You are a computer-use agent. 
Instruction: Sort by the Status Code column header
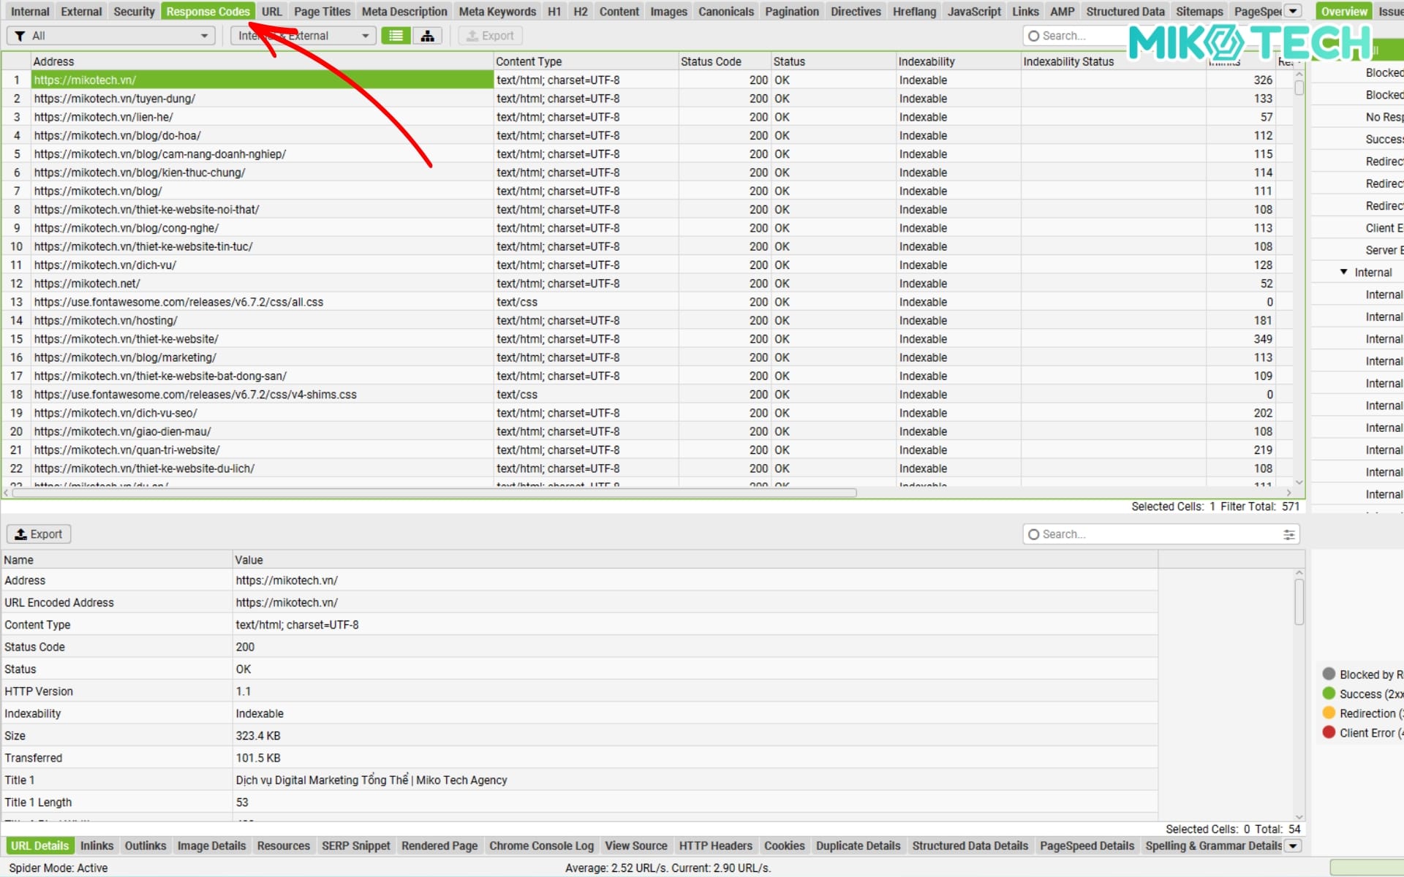click(711, 61)
